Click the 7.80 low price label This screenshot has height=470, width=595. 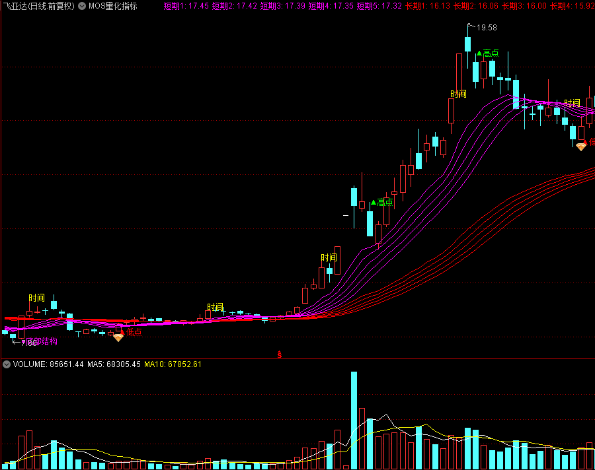click(29, 343)
